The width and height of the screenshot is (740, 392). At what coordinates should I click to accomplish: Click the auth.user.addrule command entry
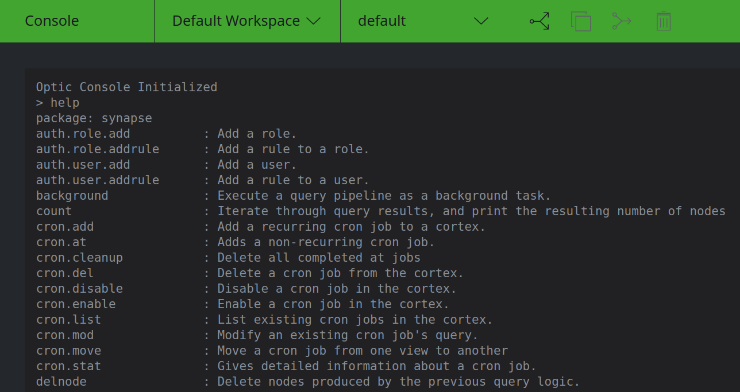98,180
